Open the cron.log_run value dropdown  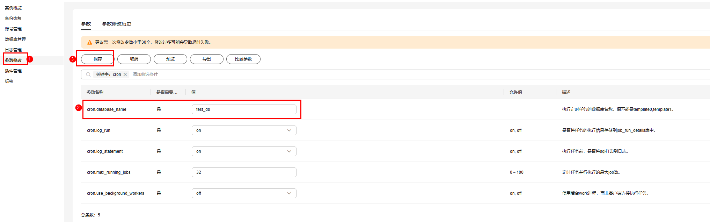[244, 130]
